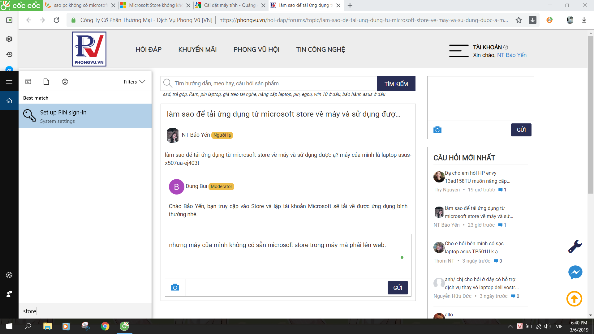Open history icon in browser sidebar
The width and height of the screenshot is (594, 334).
pyautogui.click(x=9, y=54)
